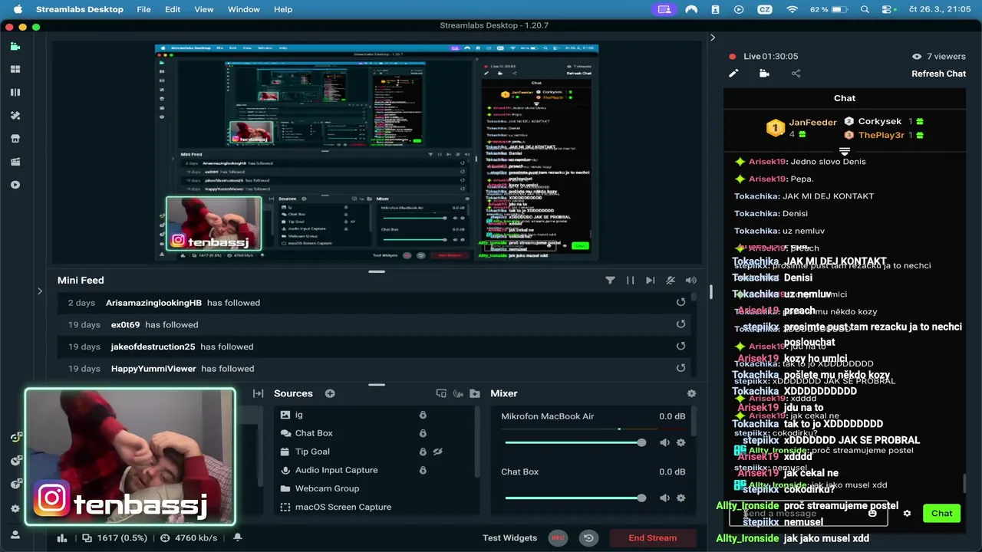This screenshot has width=982, height=552.
Task: Open the File menu
Action: pos(143,9)
